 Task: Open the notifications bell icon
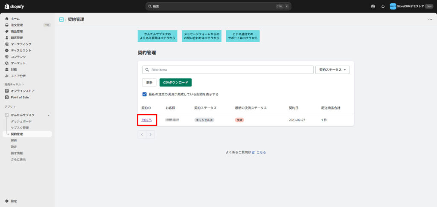tap(383, 6)
